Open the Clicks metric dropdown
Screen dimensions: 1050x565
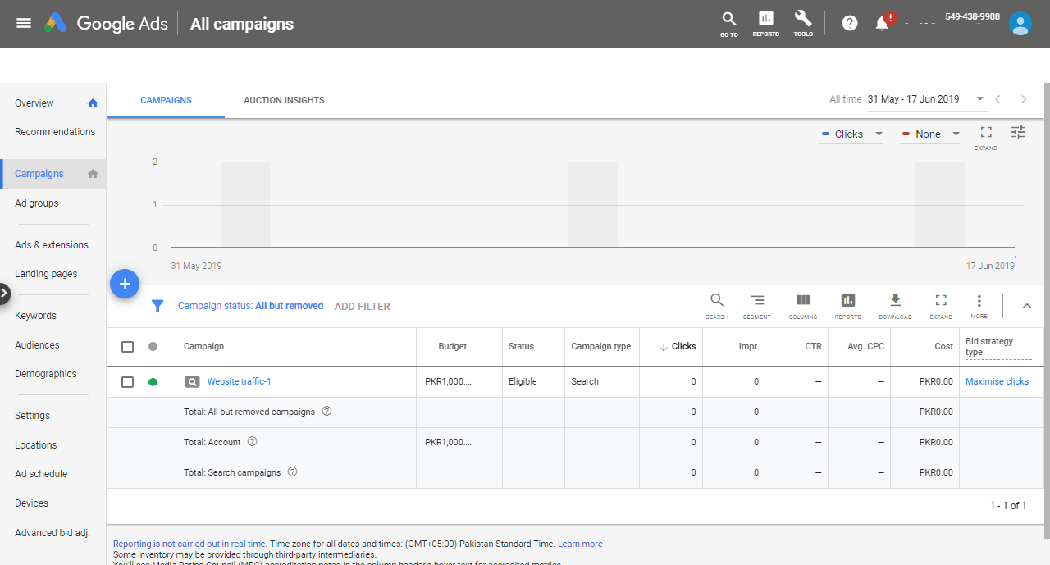pyautogui.click(x=852, y=134)
